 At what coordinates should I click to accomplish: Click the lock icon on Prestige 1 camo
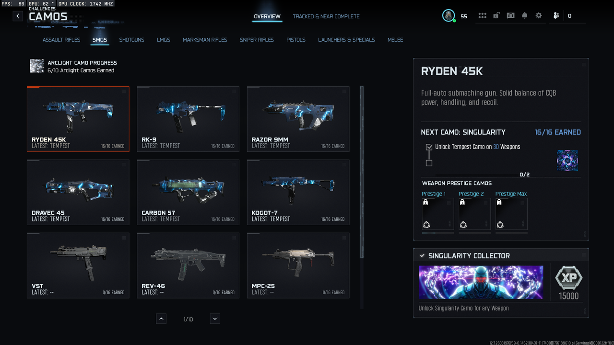coord(425,203)
